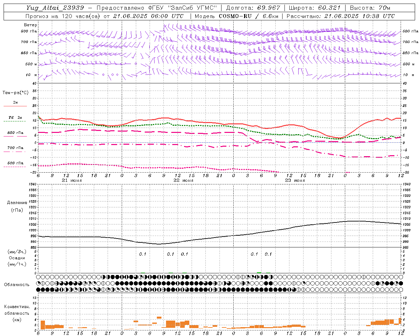Click the station title Yug_Altai_23939
Screen dimensions: 420x336
55,8
